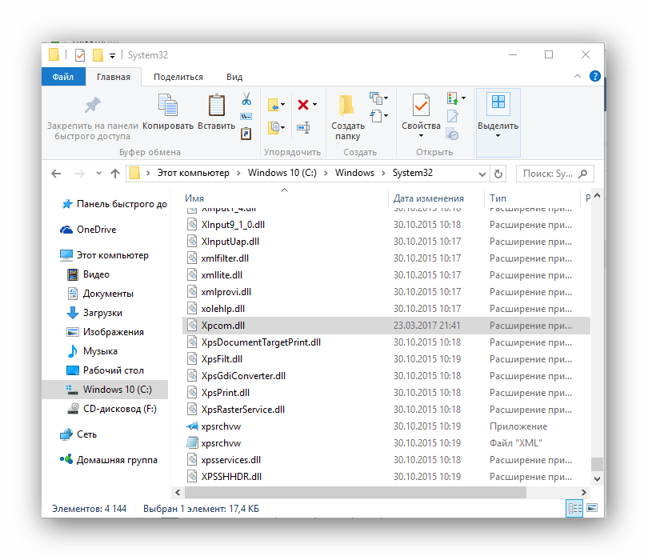
Task: Select file Xpcom.dll
Action: point(386,326)
